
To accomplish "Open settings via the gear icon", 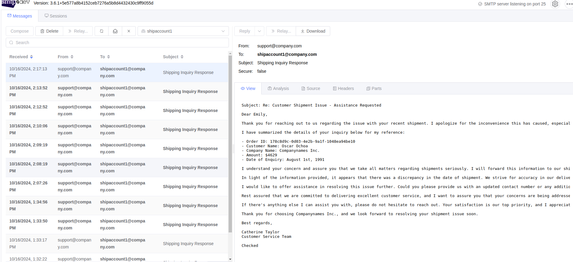I will click(555, 4).
